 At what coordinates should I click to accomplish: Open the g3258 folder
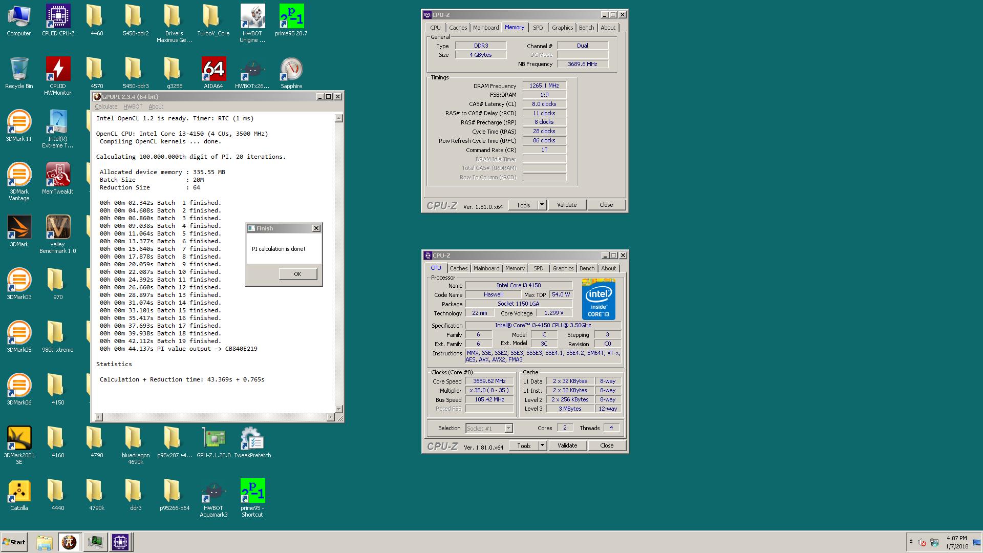click(175, 73)
